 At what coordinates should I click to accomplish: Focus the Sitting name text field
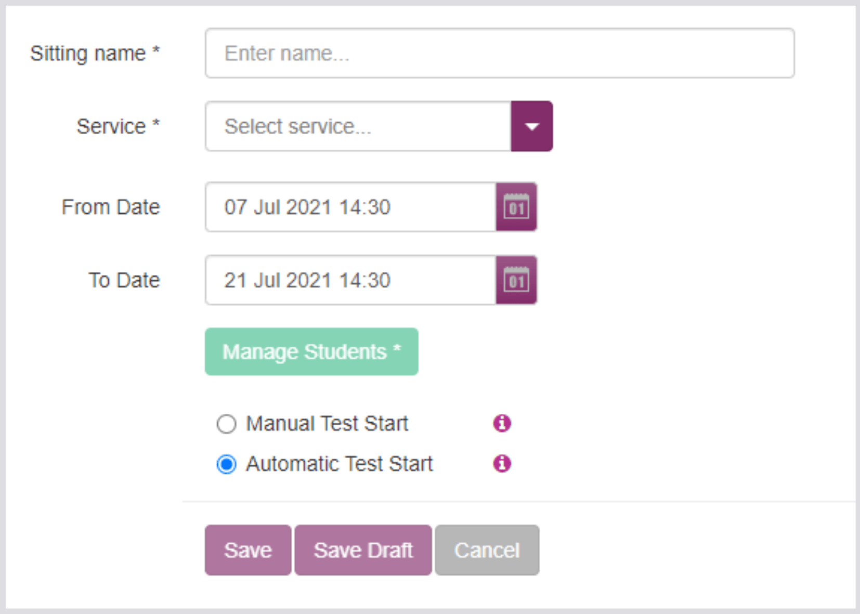(499, 54)
